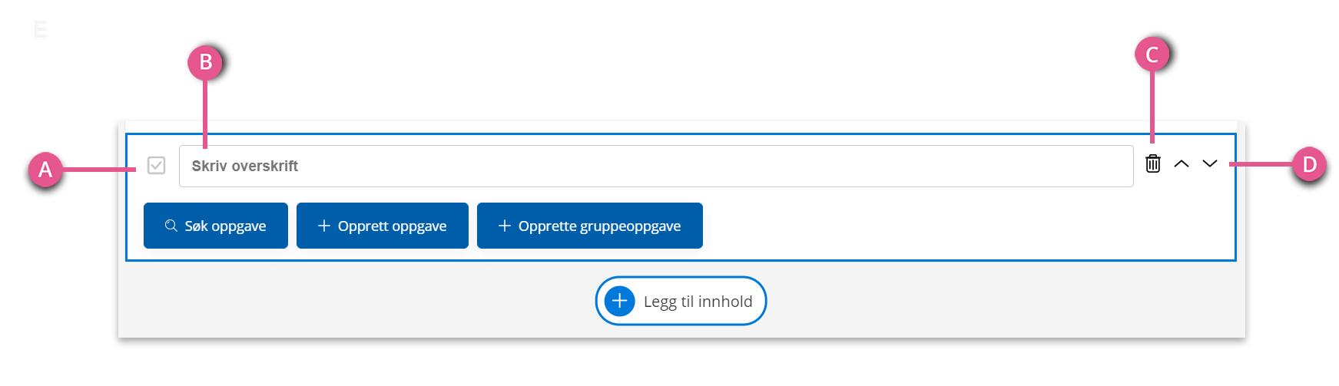The image size is (1339, 386).
Task: Click the 'Opprett oppgave' button
Action: click(x=383, y=226)
